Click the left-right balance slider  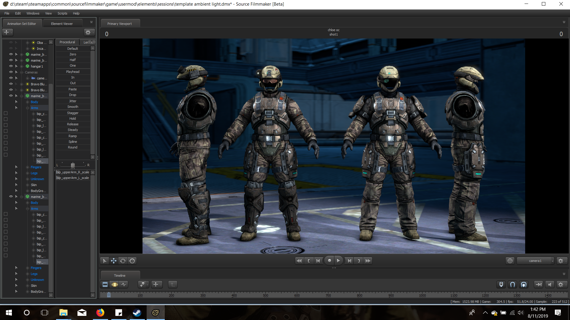click(73, 165)
